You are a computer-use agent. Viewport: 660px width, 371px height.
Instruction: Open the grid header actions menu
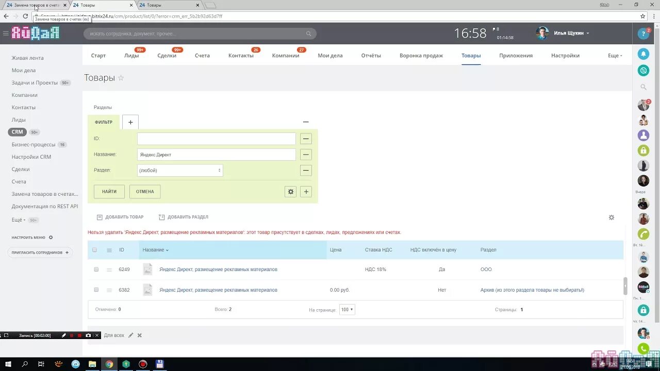tap(109, 250)
